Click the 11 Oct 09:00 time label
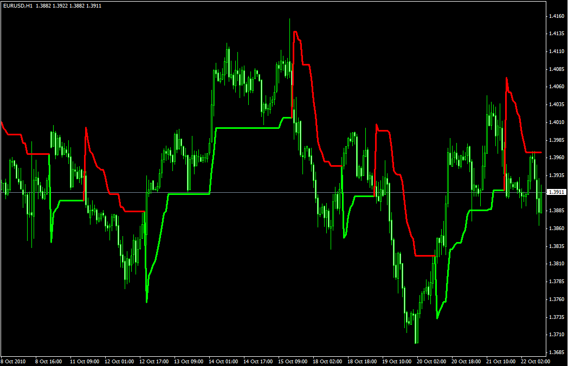Screen dimensions: 568x366 (85, 361)
